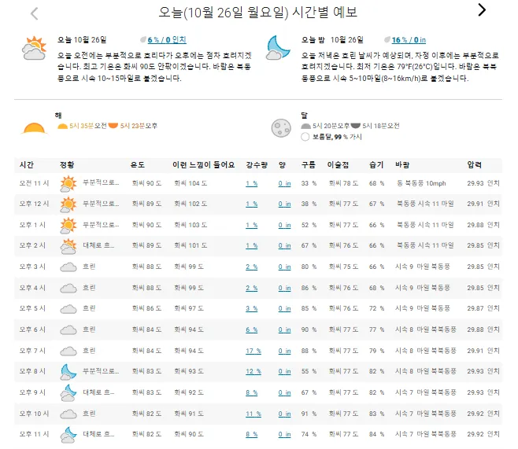Click the 시간 column header
Viewport: 518px width, 449px height.
(27, 164)
